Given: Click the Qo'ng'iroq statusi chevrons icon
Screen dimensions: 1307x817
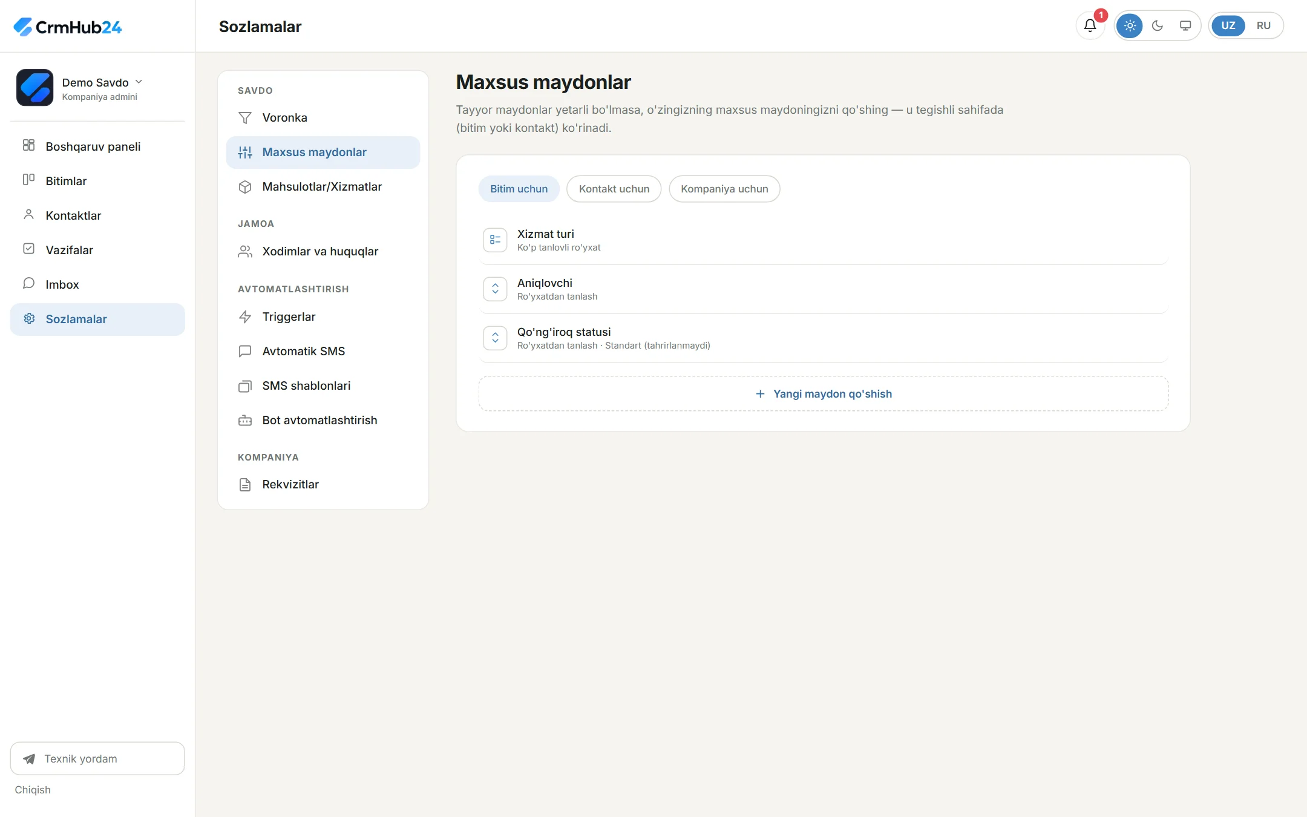Looking at the screenshot, I should [495, 338].
